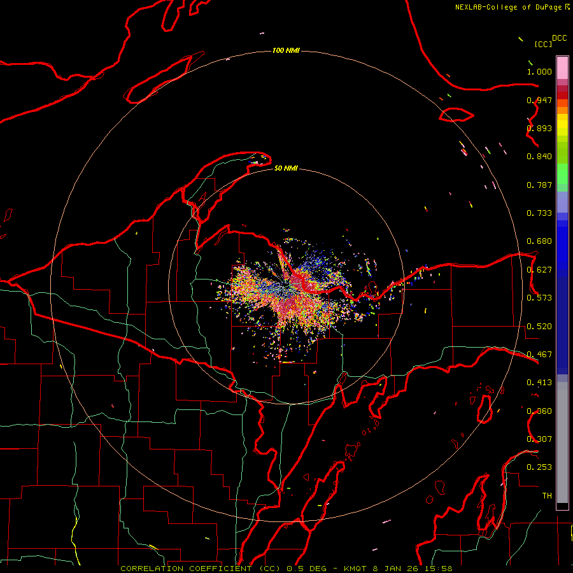Select the 0.627 scale value
Screen dimensions: 573x573
tap(539, 270)
